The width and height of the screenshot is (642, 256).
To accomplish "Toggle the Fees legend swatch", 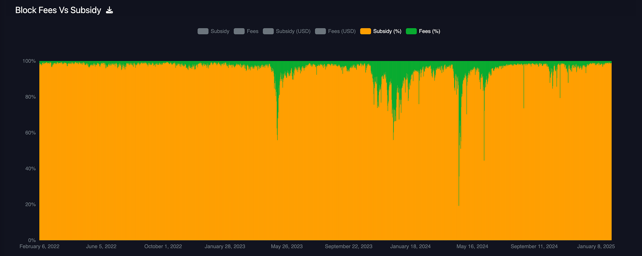I will pos(239,31).
